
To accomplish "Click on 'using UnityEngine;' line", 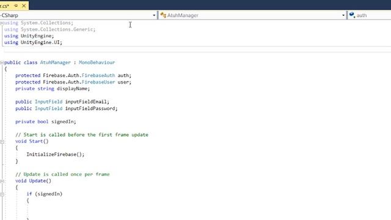I will [x=29, y=36].
